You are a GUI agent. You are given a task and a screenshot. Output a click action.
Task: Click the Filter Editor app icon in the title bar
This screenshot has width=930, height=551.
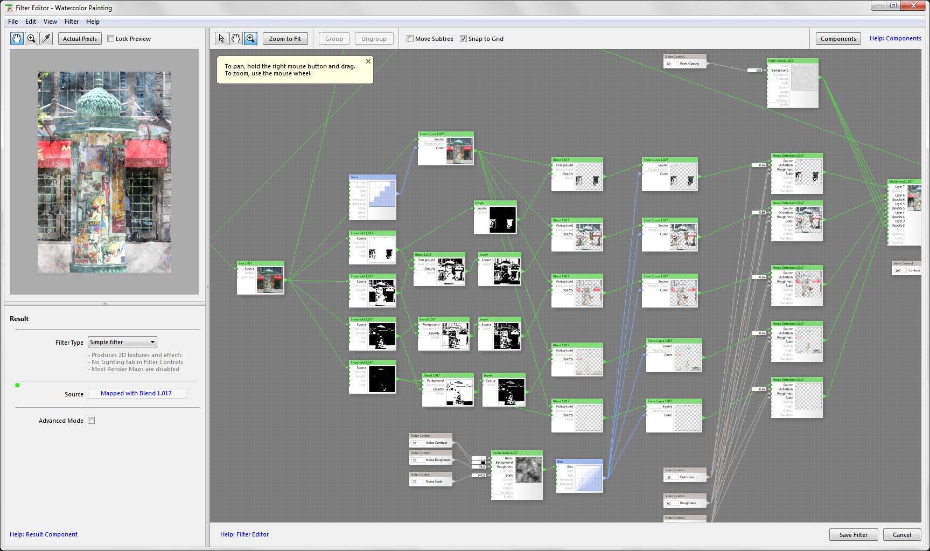click(9, 8)
